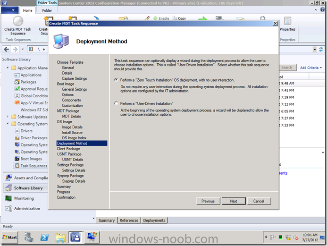Screen dimensions: 327x246
Task: Open the Add Criteria dropdown
Action: 311,68
